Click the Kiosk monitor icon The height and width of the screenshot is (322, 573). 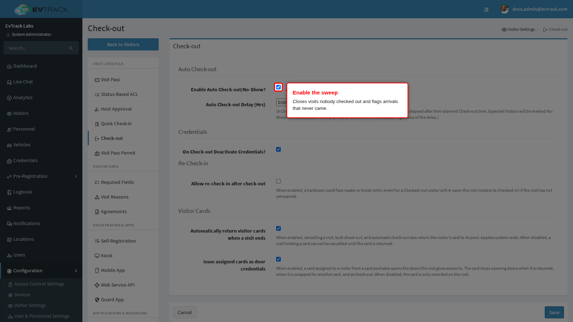click(97, 256)
